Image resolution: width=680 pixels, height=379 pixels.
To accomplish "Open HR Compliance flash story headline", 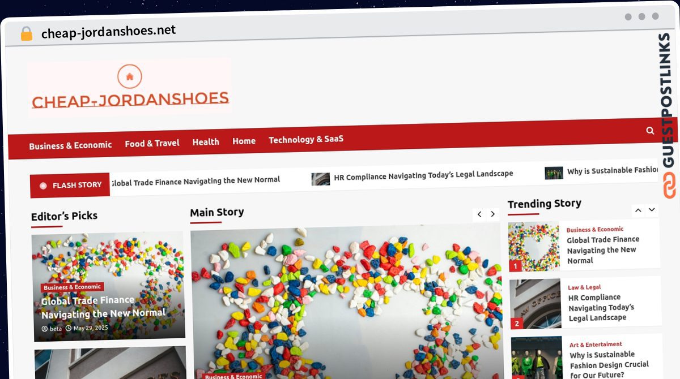I will [x=423, y=175].
